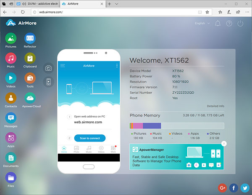This screenshot has height=195, width=252.
Task: Share this page icon
Action: [238, 12]
